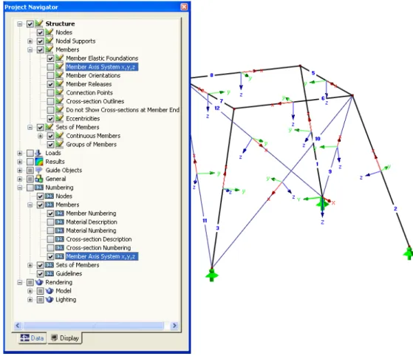Image resolution: width=413 pixels, height=356 pixels.
Task: Click the numbering icon beside Cross-section Numbering
Action: [x=60, y=247]
